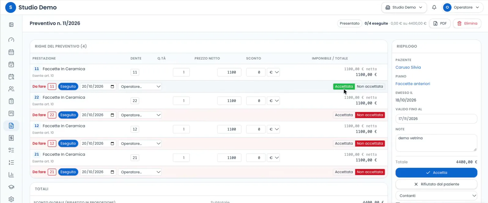This screenshot has height=203, width=488.
Task: Mark tooth 21 row as Accettata
Action: coord(344,172)
